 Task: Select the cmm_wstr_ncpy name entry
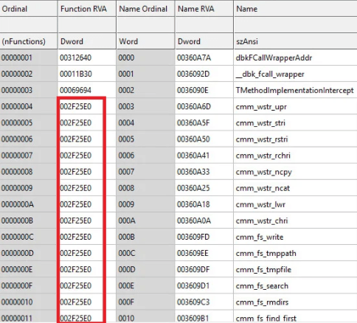click(296, 172)
